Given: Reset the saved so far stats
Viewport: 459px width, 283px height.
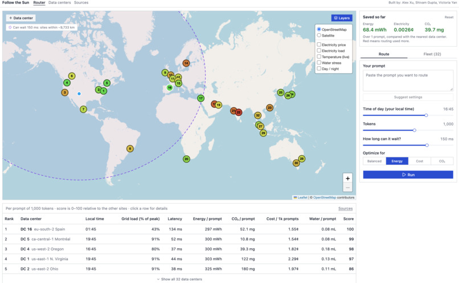Looking at the screenshot, I should tap(449, 17).
